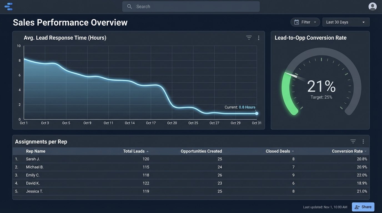Open the user profile avatar
This screenshot has width=382, height=213.
tap(372, 6)
